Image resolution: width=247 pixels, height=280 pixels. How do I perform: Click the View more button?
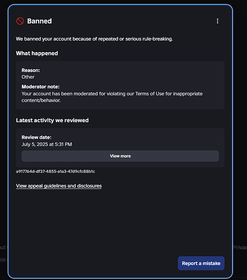click(x=120, y=156)
